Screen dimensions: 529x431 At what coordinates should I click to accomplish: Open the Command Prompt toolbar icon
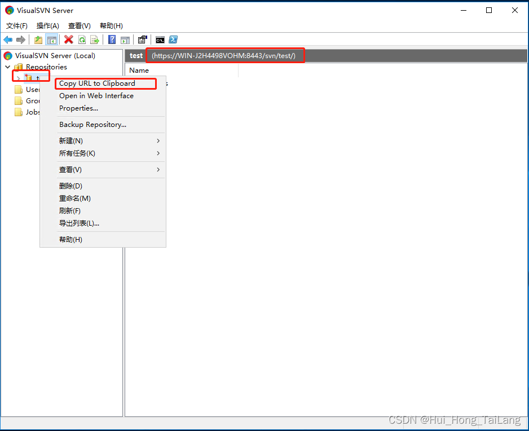[x=160, y=40]
